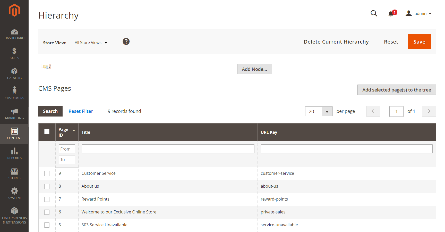This screenshot has width=445, height=232.
Task: Open the Content menu
Action: 14,134
